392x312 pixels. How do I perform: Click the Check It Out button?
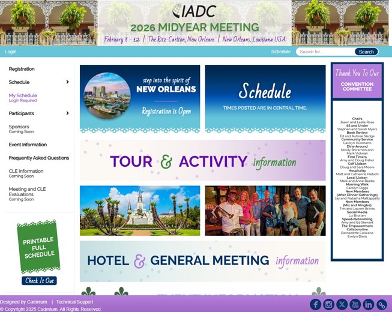pos(39,281)
